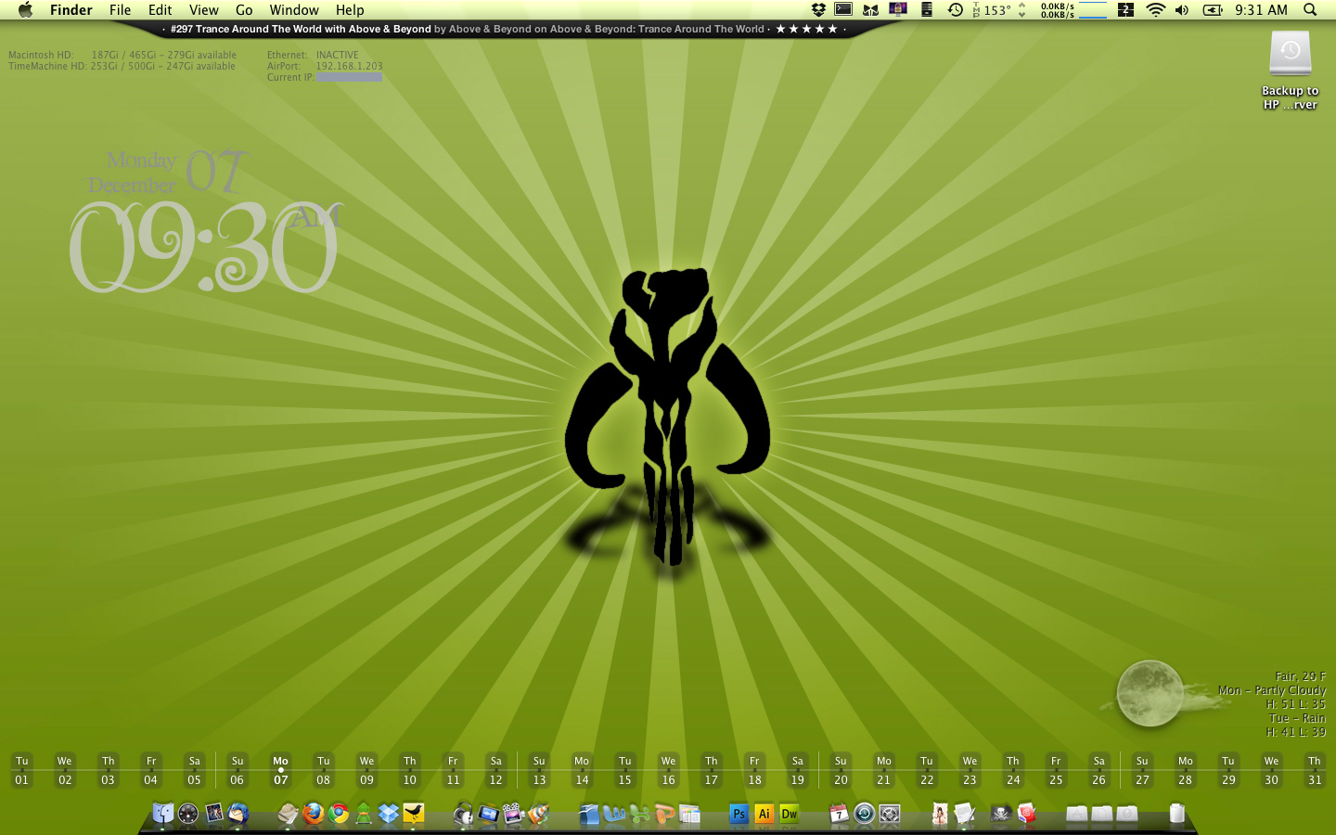Click the Dropbox menu bar icon
This screenshot has width=1336, height=835.
point(818,10)
